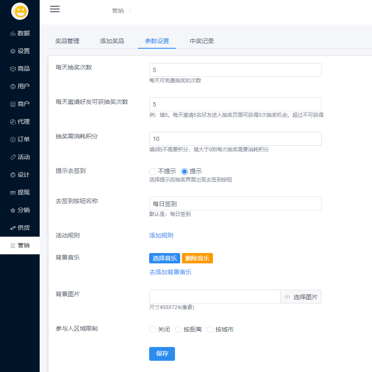Choose 按距离 for region restriction
Viewport: 372px width, 372px height.
[178, 329]
